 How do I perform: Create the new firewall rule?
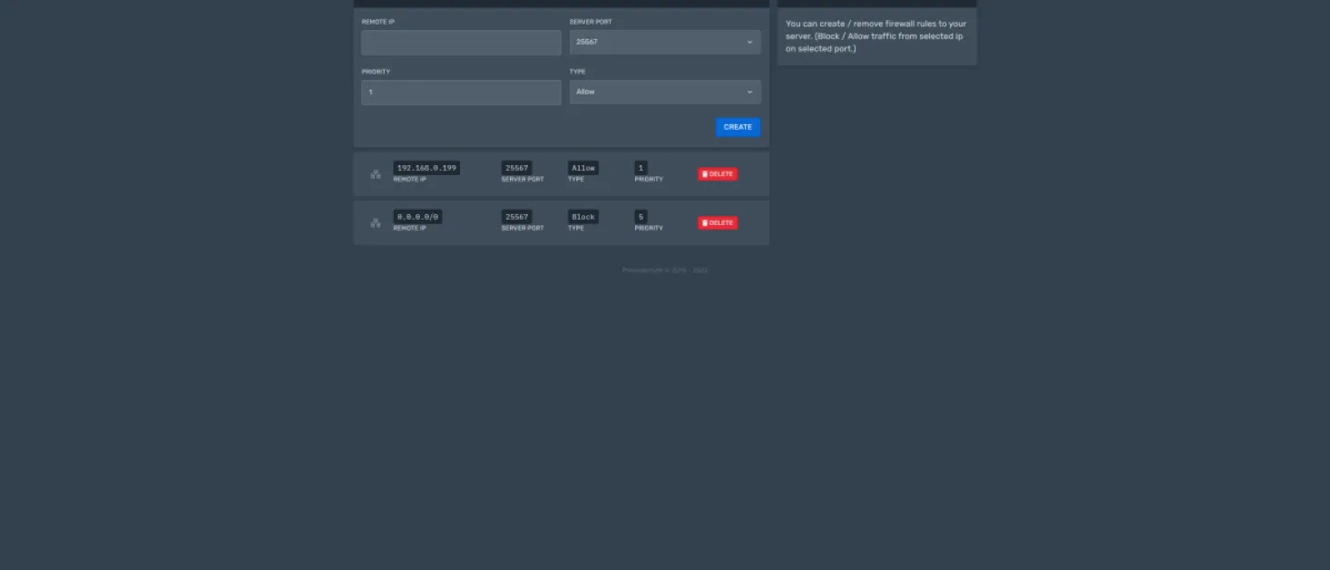(x=738, y=127)
